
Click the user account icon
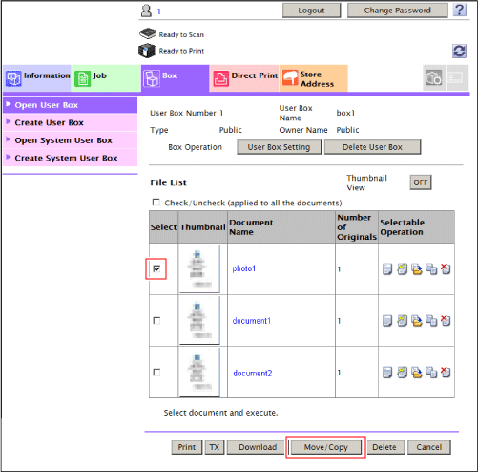(x=146, y=11)
